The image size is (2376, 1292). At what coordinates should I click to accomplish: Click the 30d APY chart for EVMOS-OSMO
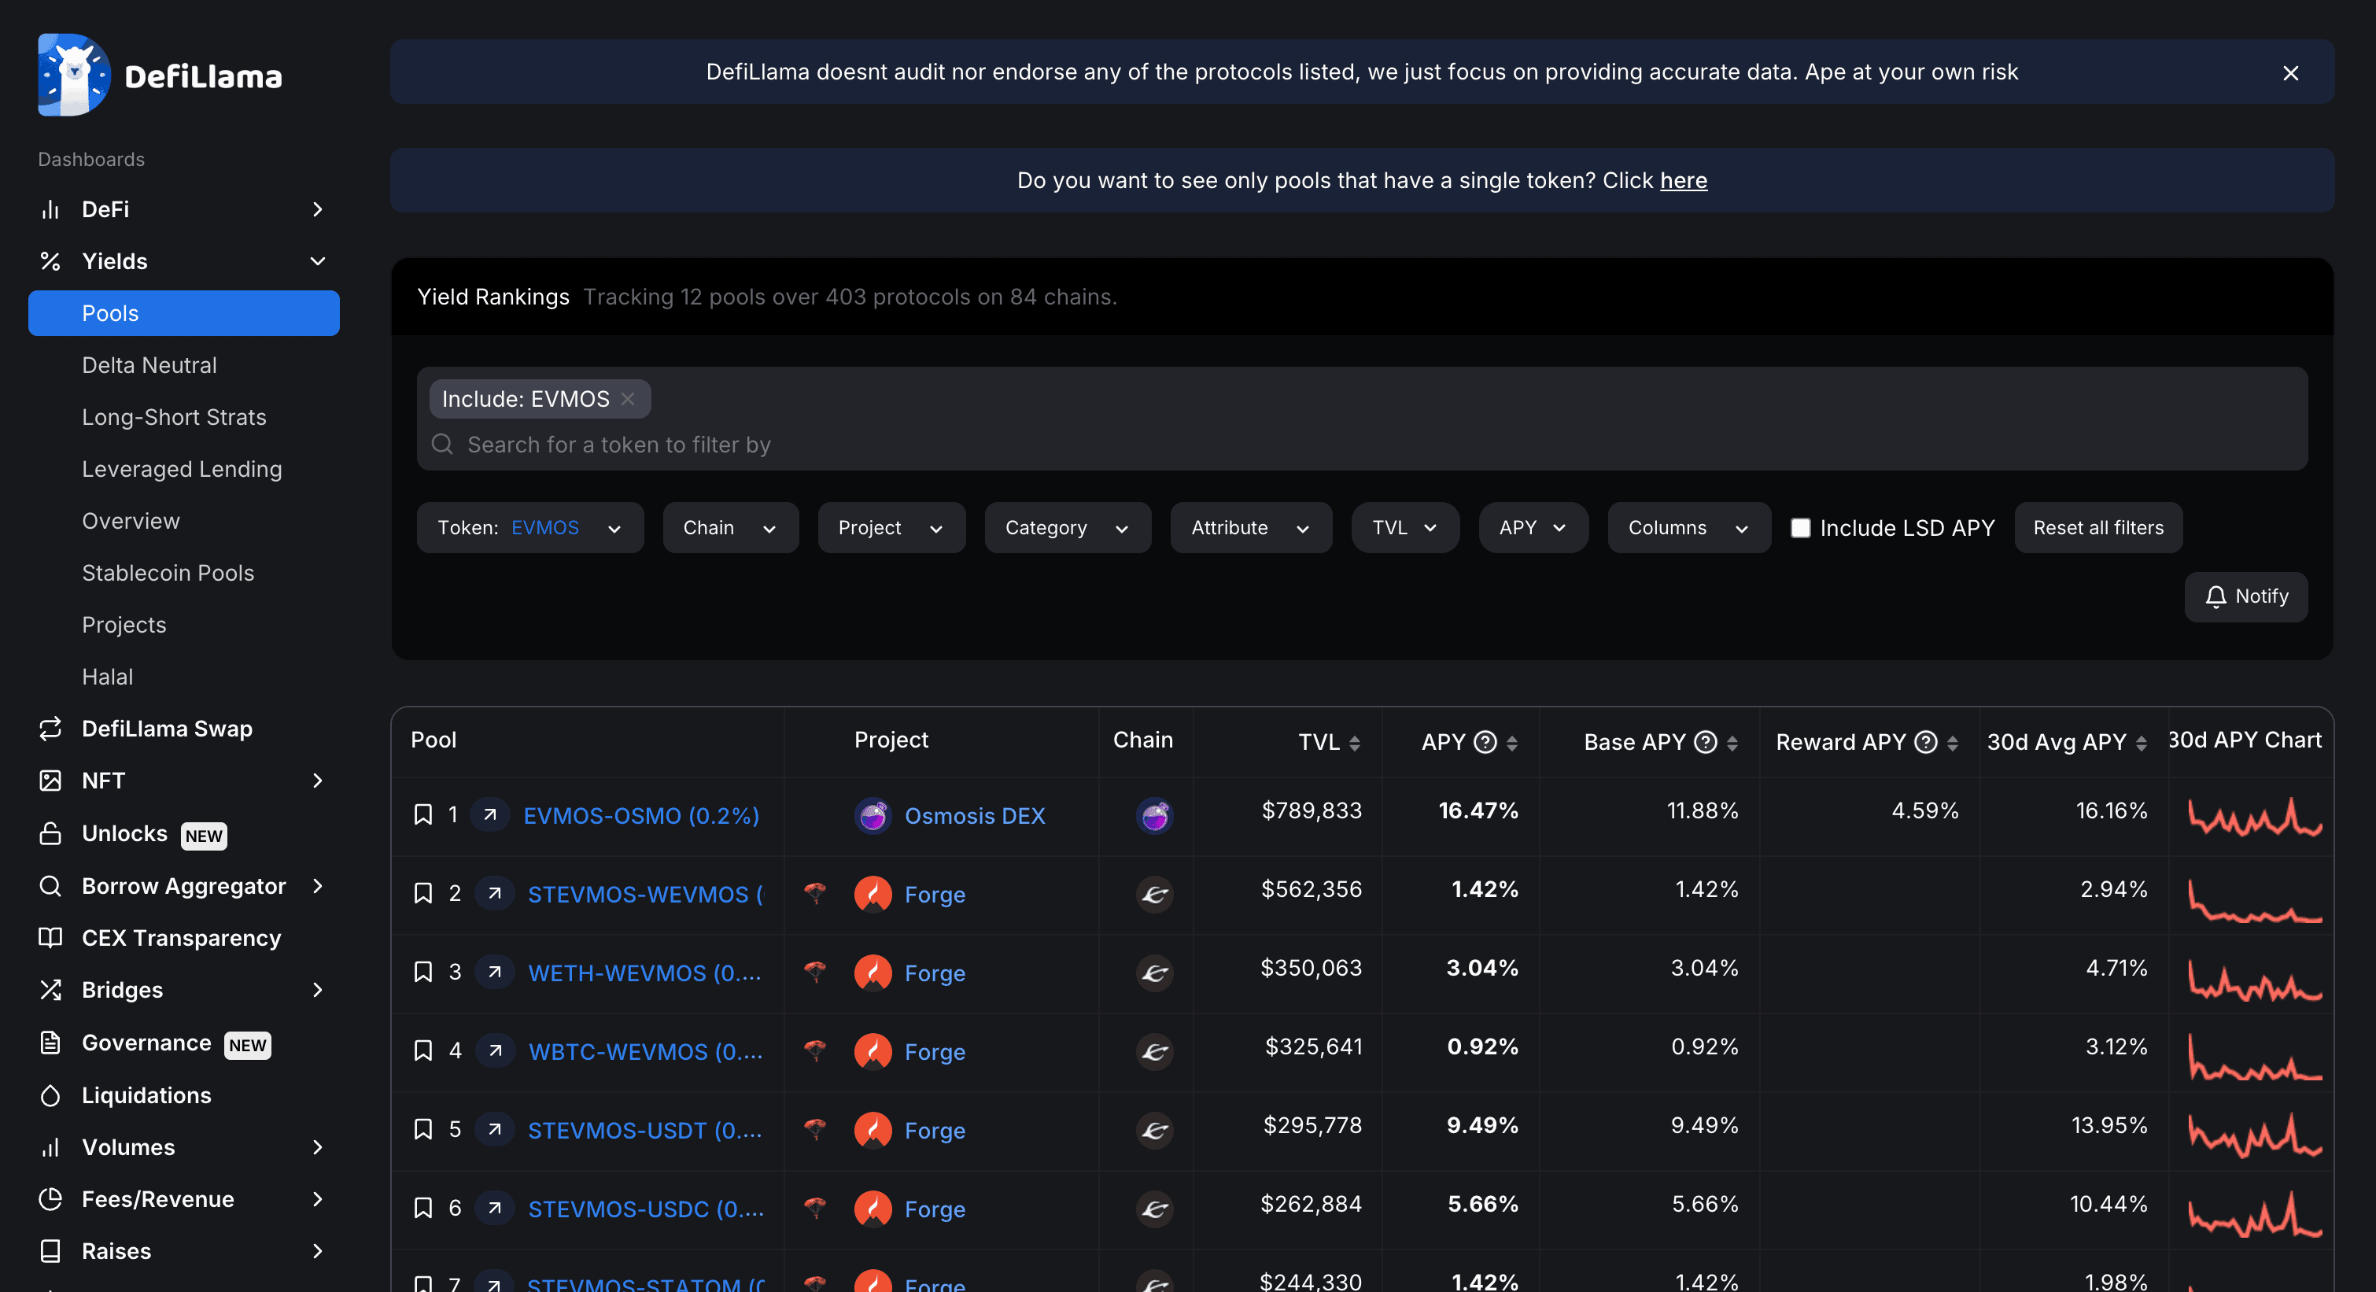point(2255,815)
